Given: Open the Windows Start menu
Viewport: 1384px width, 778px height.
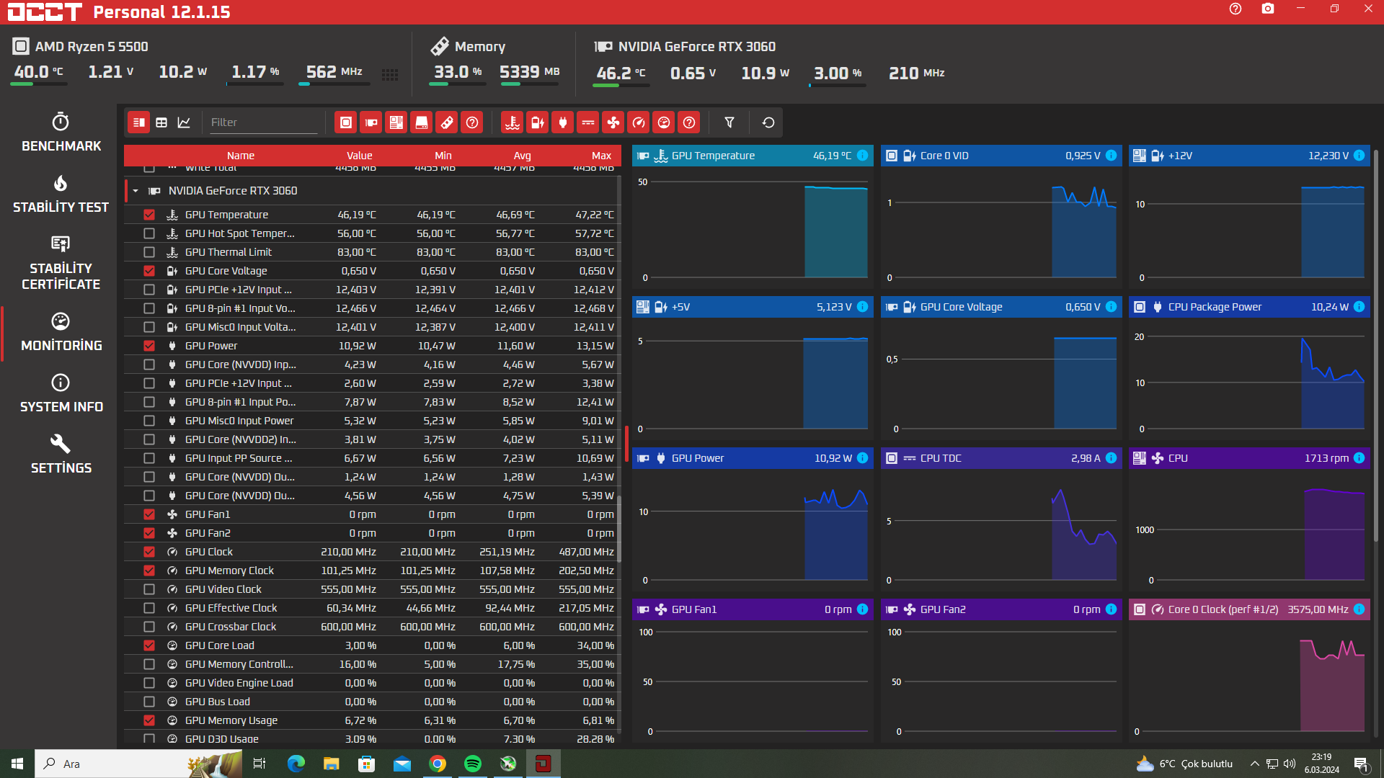Looking at the screenshot, I should (17, 764).
